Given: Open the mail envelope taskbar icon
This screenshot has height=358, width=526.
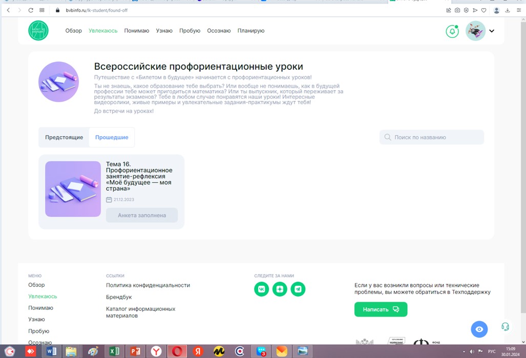Looking at the screenshot, I should click(282, 351).
